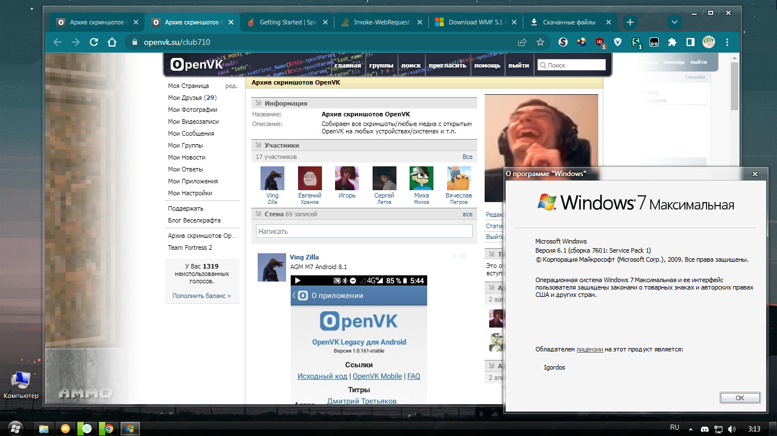
Task: Reload the page with the browser refresh icon
Action: pyautogui.click(x=94, y=43)
